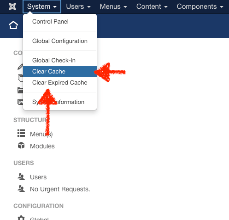The width and height of the screenshot is (229, 220).
Task: Open the System dropdown menu
Action: (x=42, y=6)
